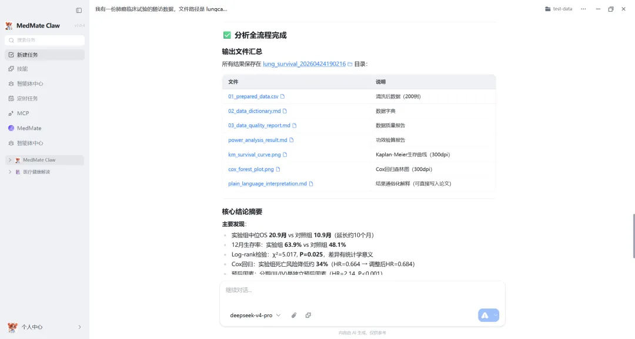This screenshot has height=339, width=635.
Task: Focus the 搜索任务 search field
Action: coord(45,40)
